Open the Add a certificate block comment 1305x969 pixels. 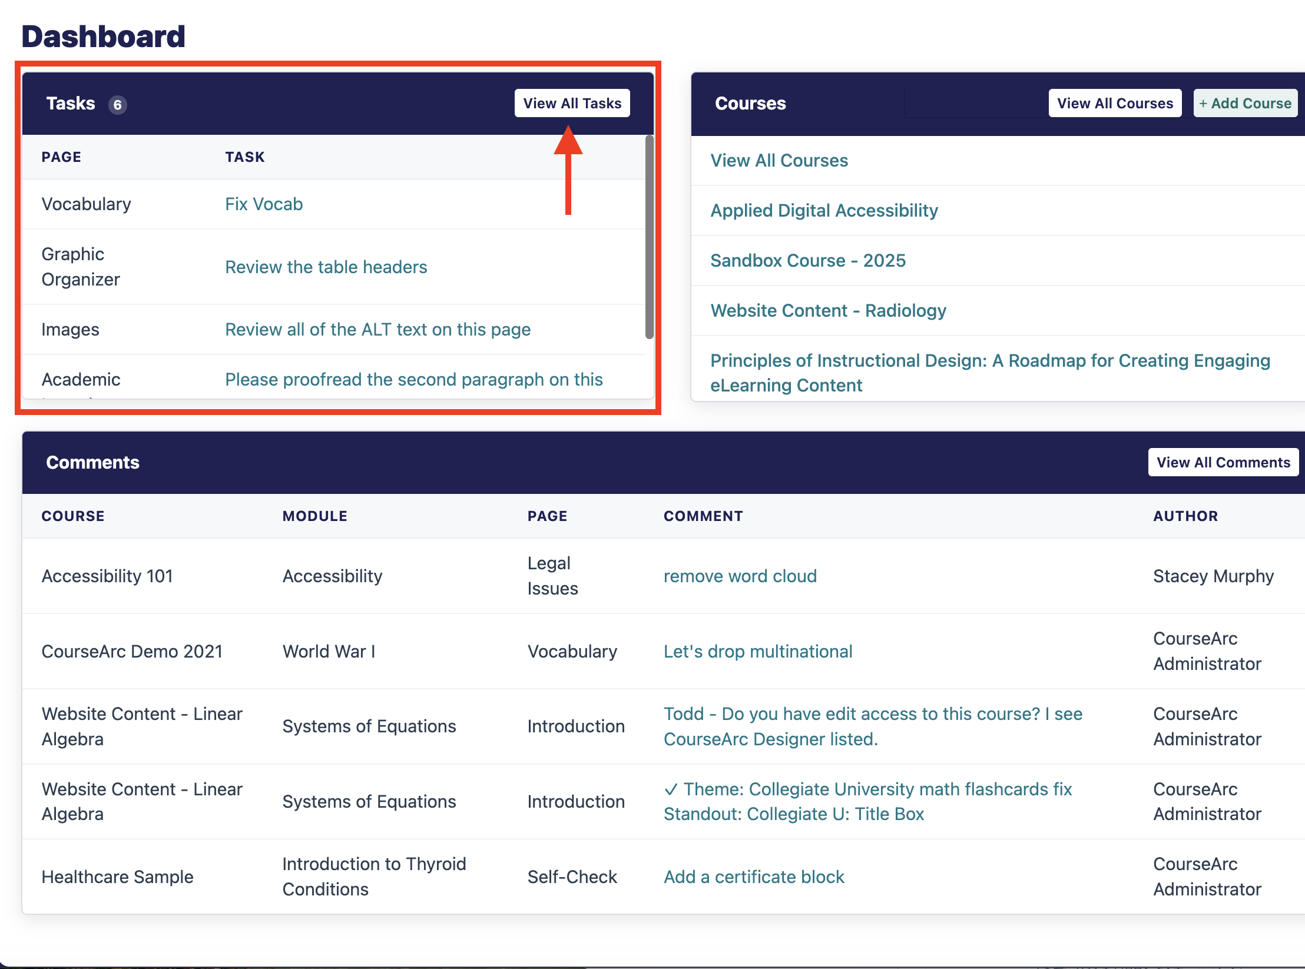tap(754, 877)
